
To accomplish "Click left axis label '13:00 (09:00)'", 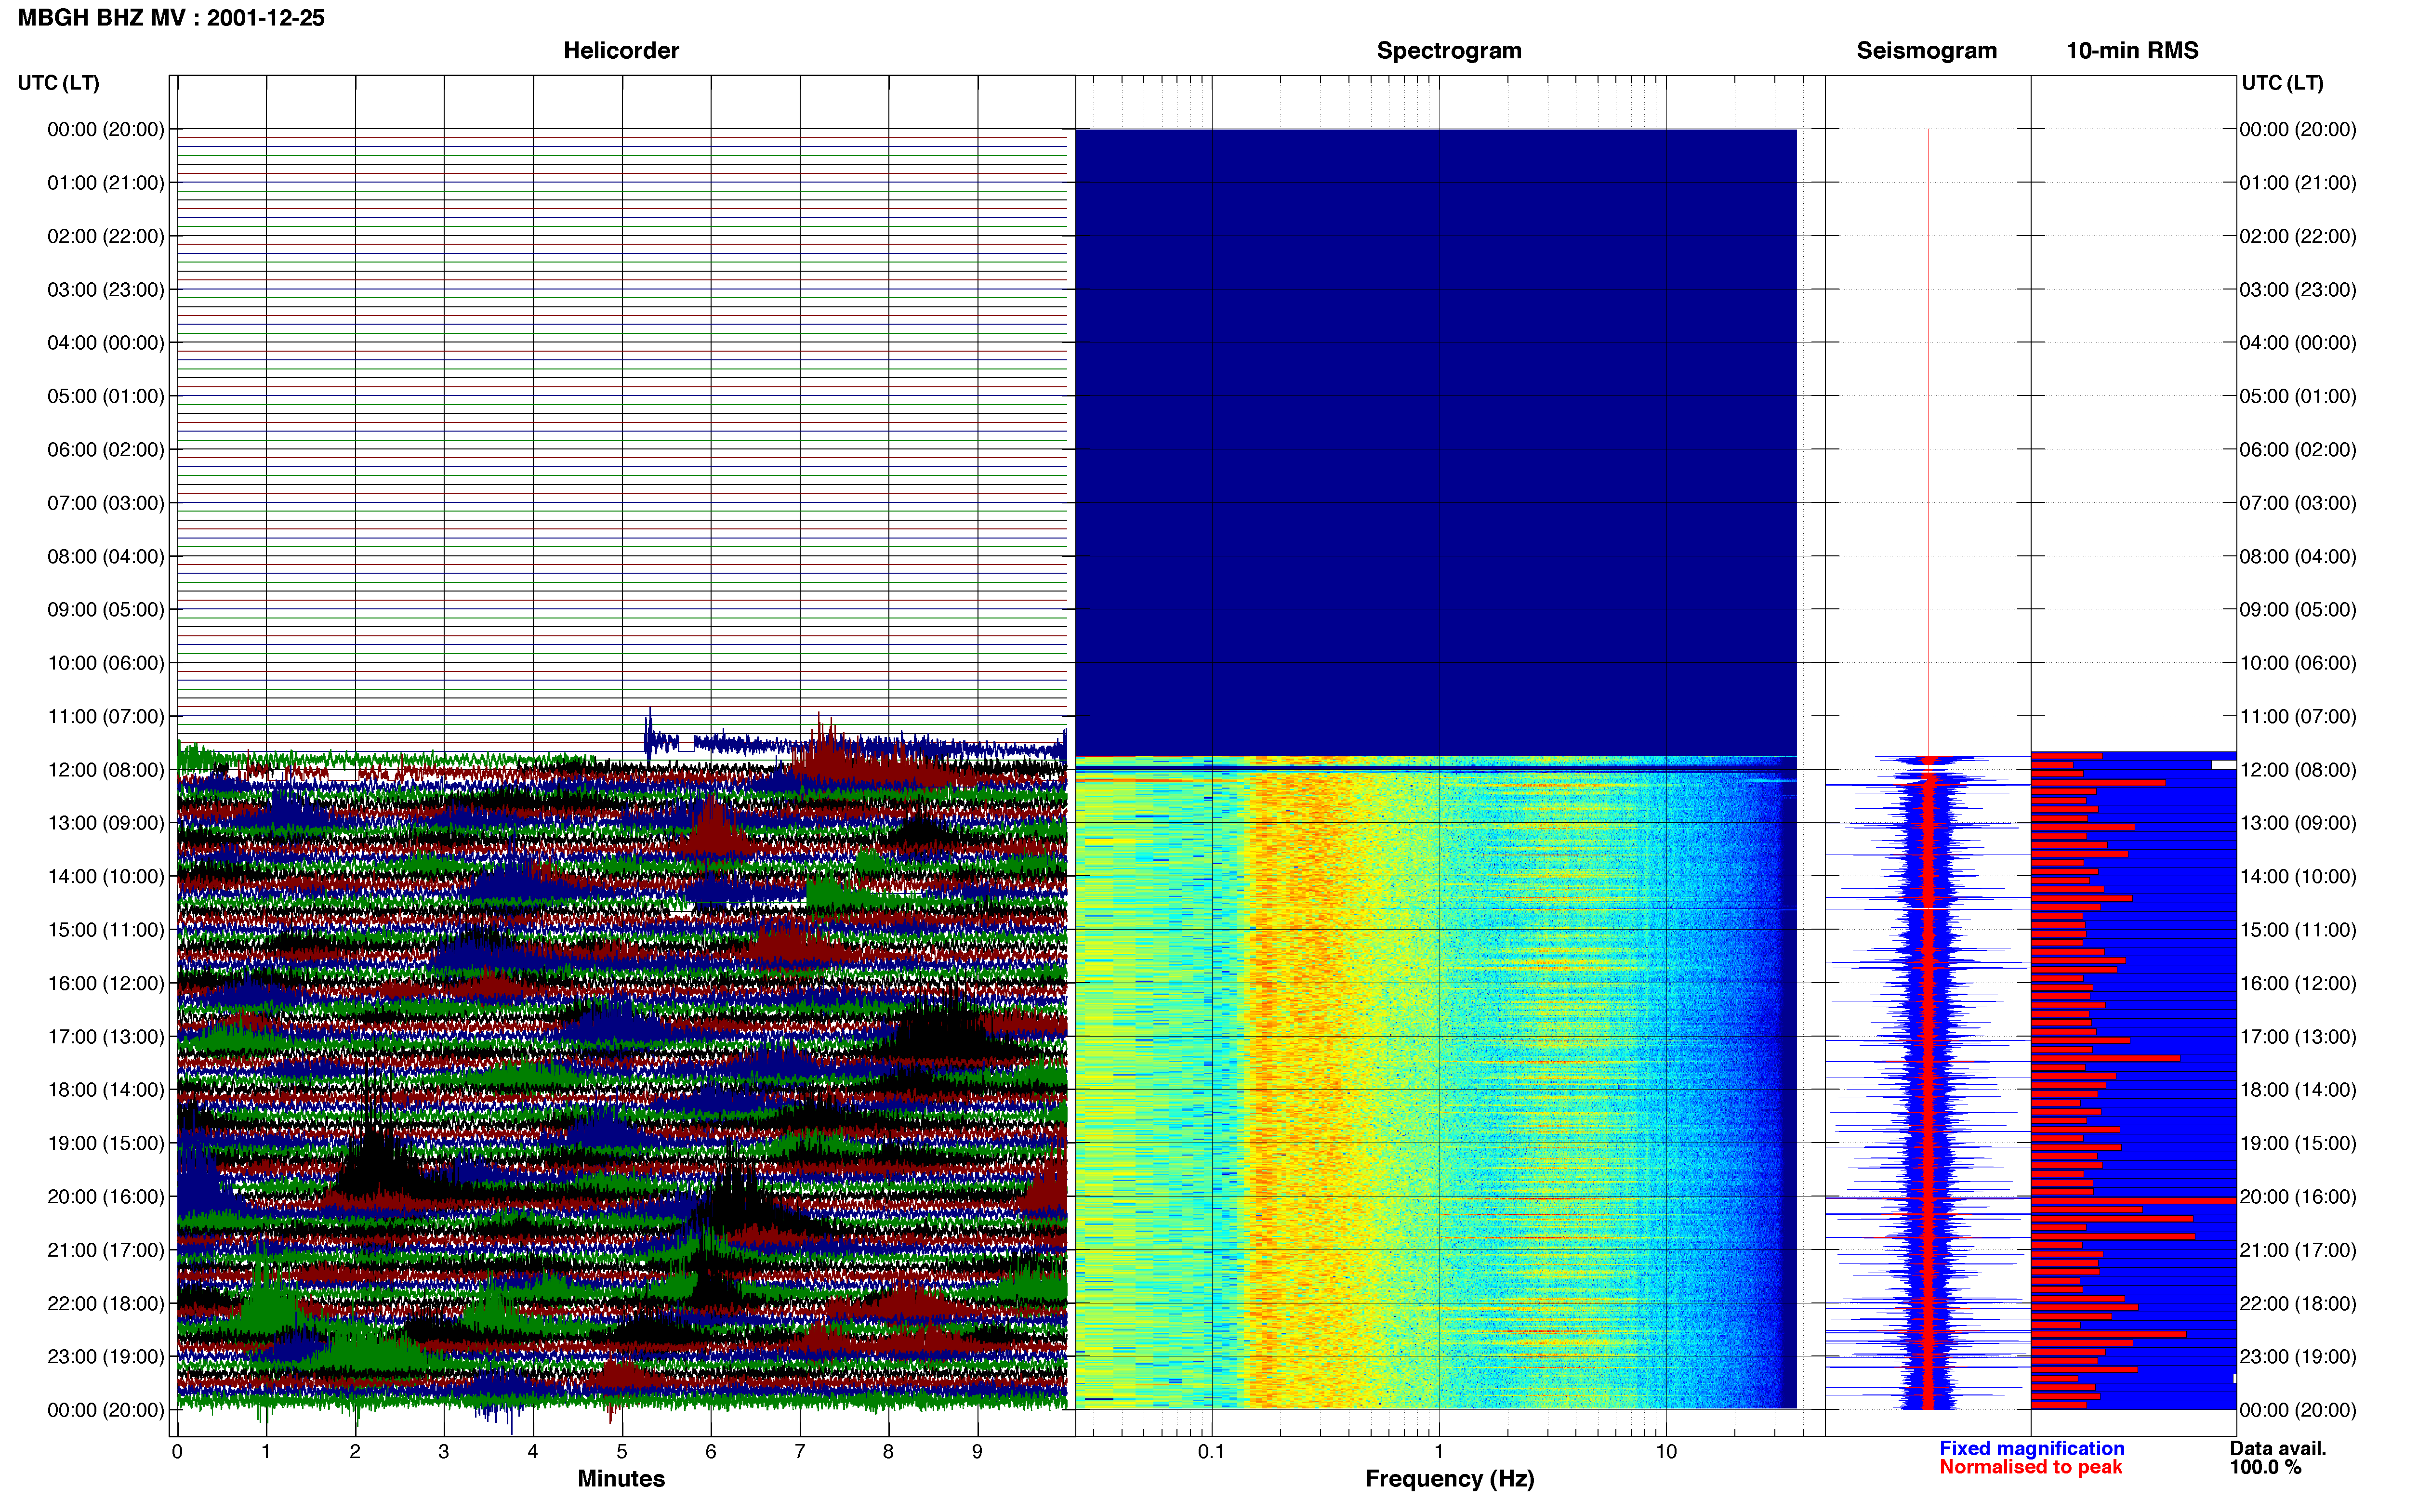I will tap(106, 823).
